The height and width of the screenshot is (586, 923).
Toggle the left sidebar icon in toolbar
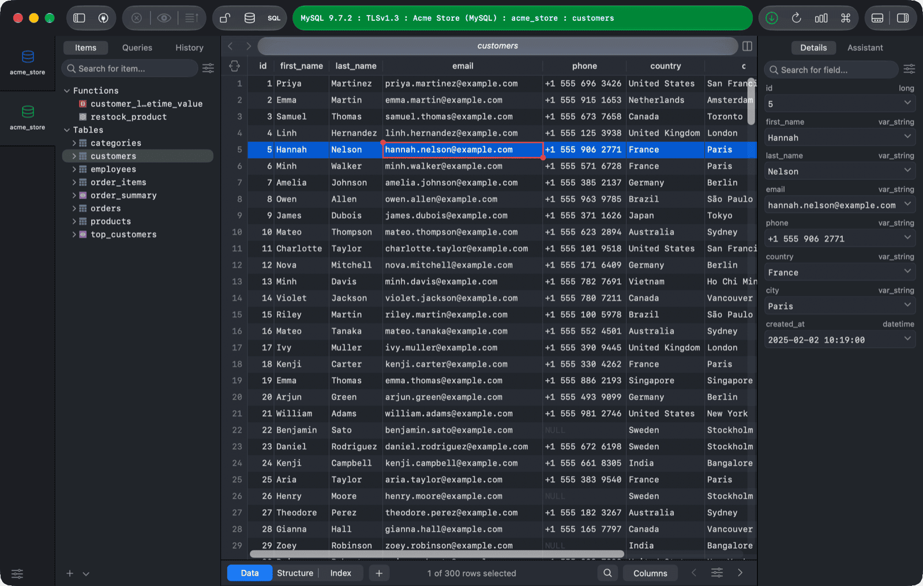click(79, 18)
